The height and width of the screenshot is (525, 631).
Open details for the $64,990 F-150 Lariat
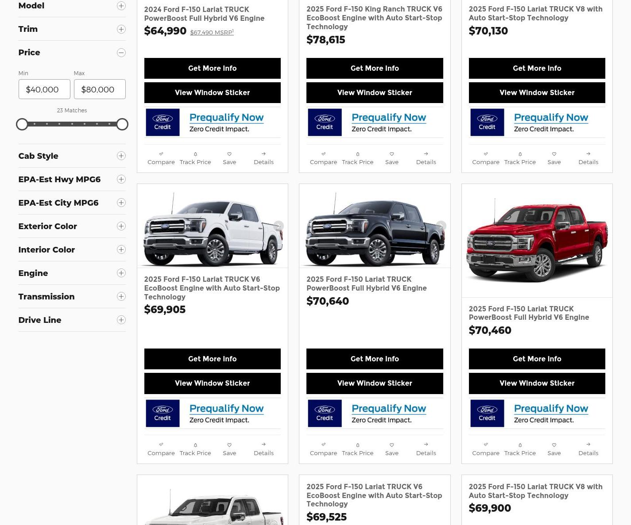click(x=263, y=158)
